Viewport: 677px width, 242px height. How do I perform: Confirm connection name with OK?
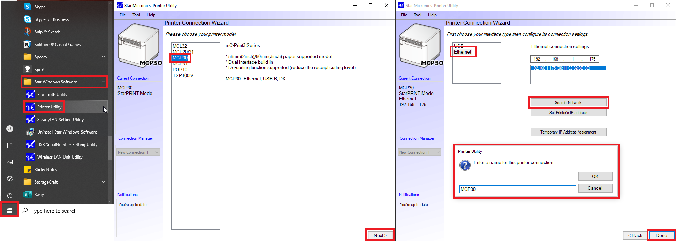595,176
